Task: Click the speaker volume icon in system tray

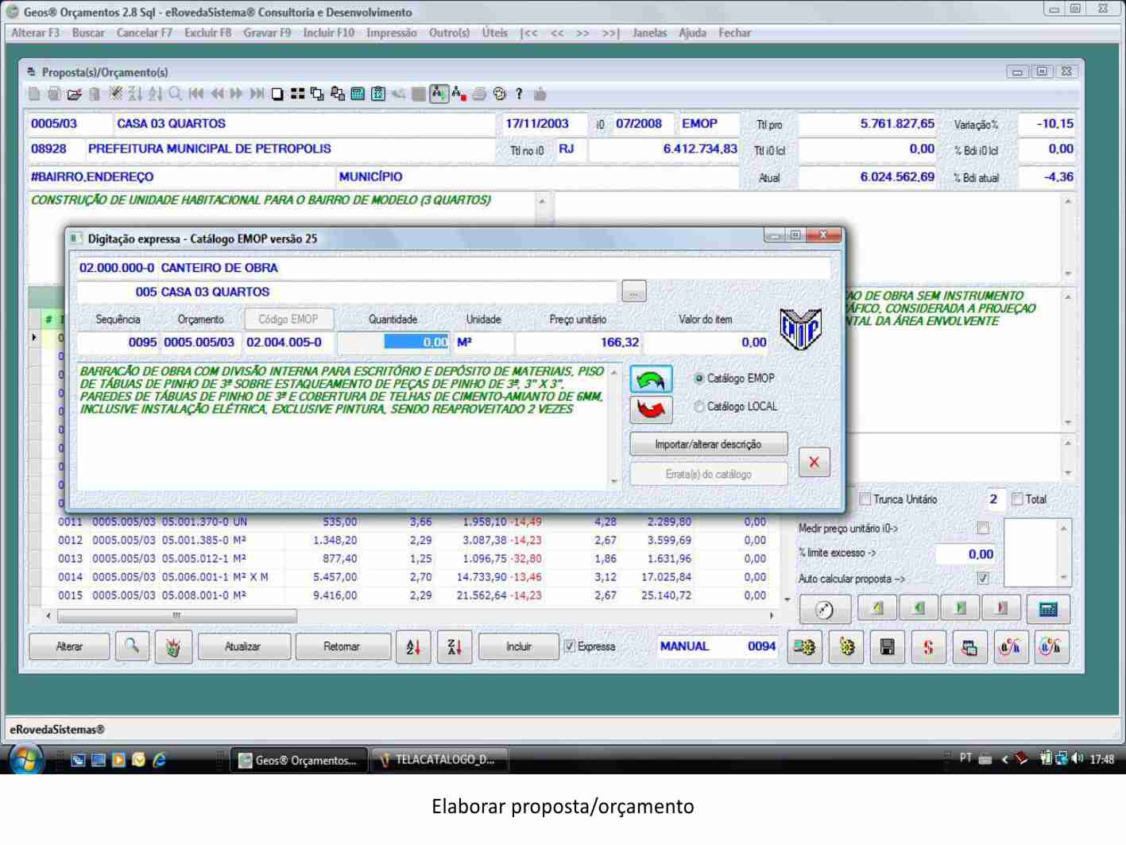Action: click(x=1078, y=759)
